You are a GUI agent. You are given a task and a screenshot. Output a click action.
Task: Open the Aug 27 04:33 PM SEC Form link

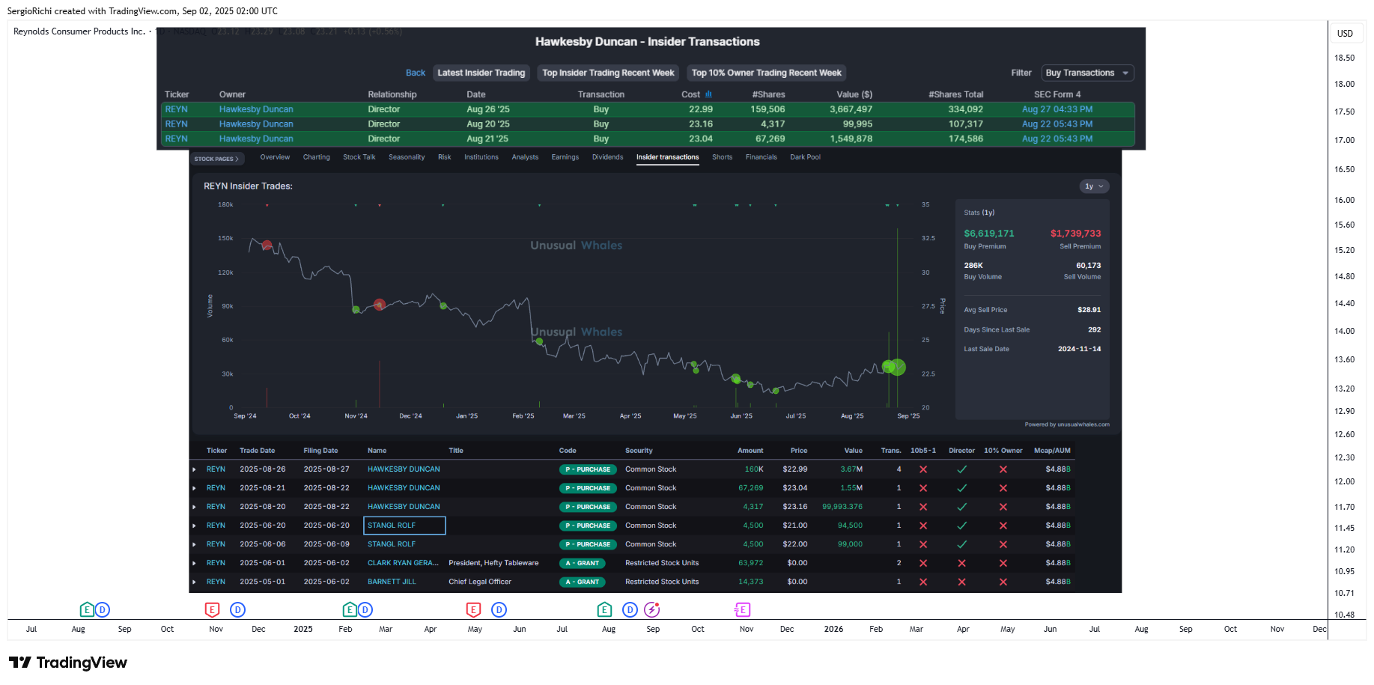1057,109
